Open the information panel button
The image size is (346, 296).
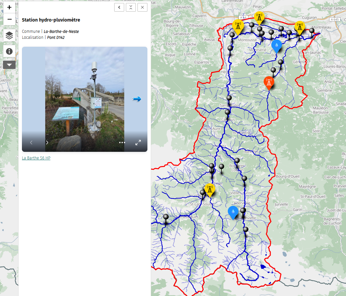click(x=9, y=51)
